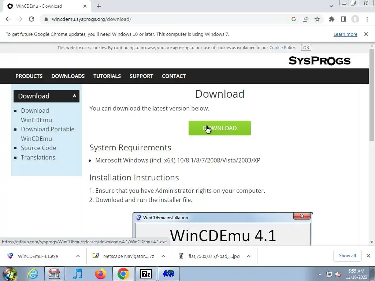
Task: Open the Windows Start menu orb
Action: coord(10,274)
